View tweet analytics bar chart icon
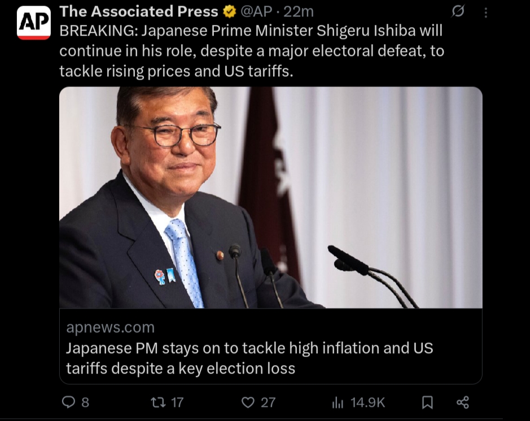The width and height of the screenshot is (530, 421). coord(338,402)
